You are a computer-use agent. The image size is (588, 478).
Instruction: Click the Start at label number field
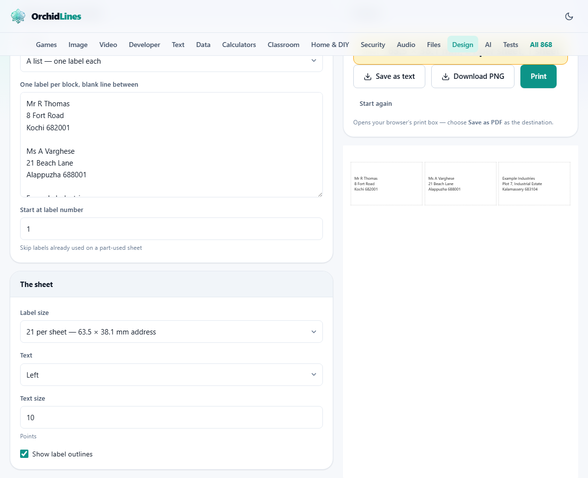[x=171, y=229]
